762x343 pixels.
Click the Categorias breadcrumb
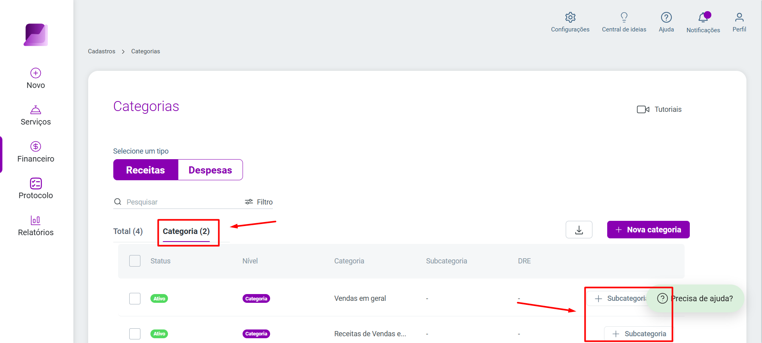coord(146,51)
